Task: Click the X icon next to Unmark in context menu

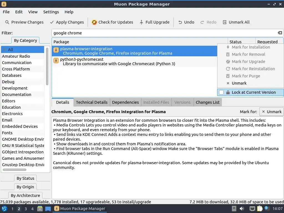Action: click(228, 83)
